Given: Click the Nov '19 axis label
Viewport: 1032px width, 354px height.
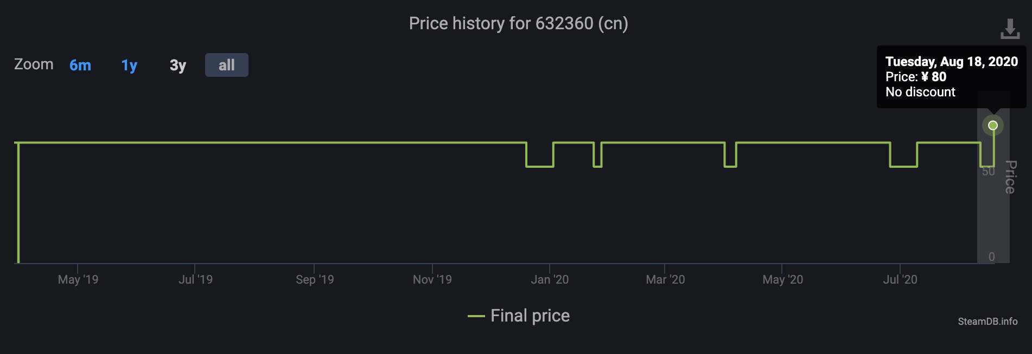Looking at the screenshot, I should (x=432, y=279).
